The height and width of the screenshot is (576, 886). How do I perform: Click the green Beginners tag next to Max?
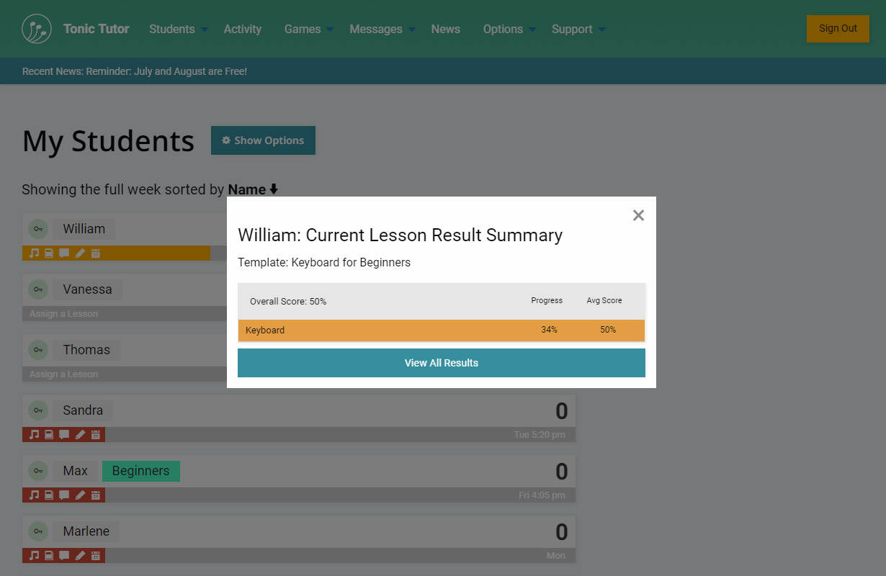[x=140, y=471]
